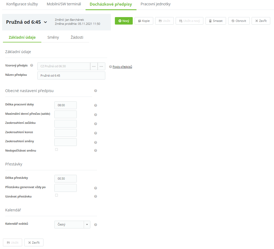The image size is (274, 249).
Task: Click help icon for Přestávku generovat vždy po
Action: [x=96, y=188]
